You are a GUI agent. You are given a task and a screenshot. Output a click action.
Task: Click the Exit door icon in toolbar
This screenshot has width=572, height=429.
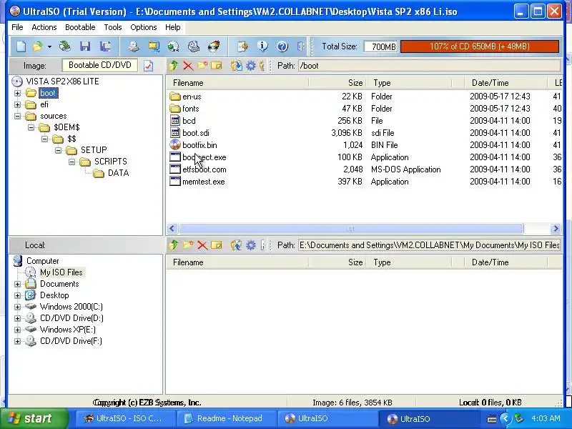click(x=300, y=46)
